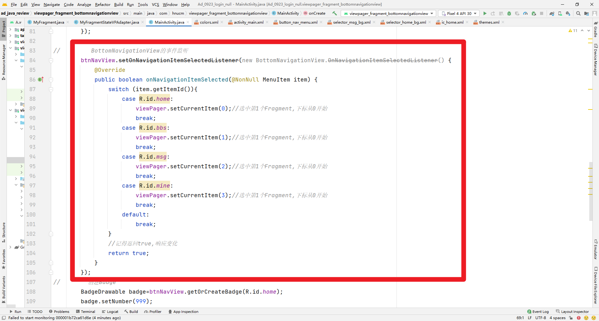Toggle the read-only lock icon in status bar

point(571,318)
